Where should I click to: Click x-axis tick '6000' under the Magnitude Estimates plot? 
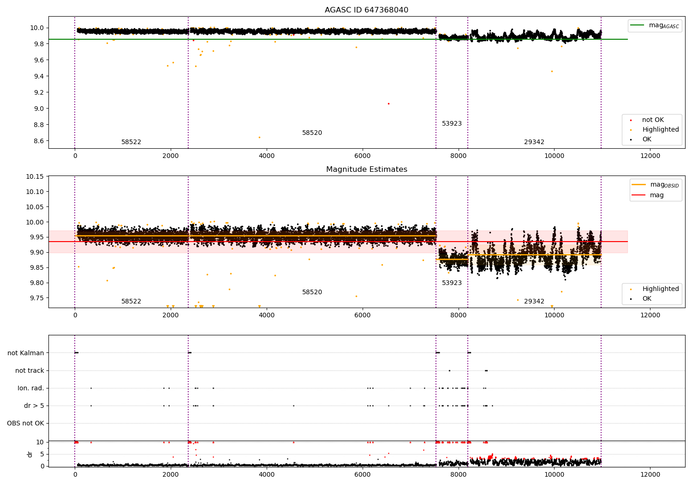[x=363, y=315]
